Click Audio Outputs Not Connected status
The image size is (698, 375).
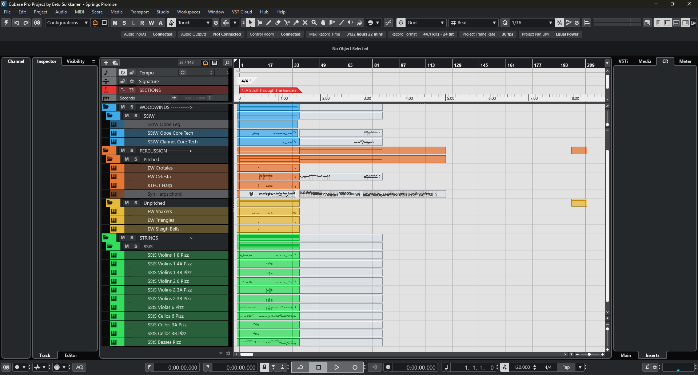click(x=211, y=34)
